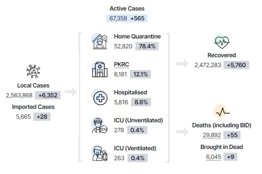This screenshot has width=262, height=174.
Task: Click the arrow pointing to Recovered
Action: click(x=182, y=64)
